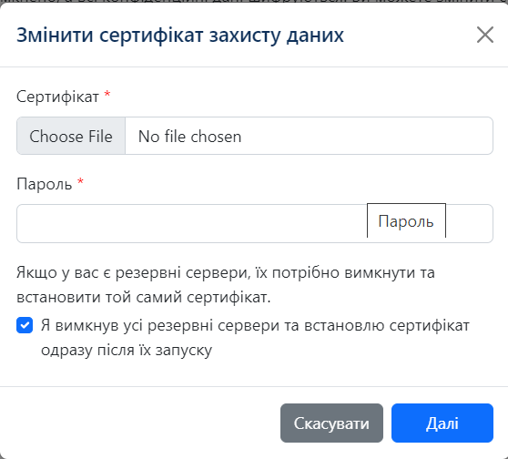Click the 'Змінити сертифікат захисту даних' title

(x=180, y=35)
